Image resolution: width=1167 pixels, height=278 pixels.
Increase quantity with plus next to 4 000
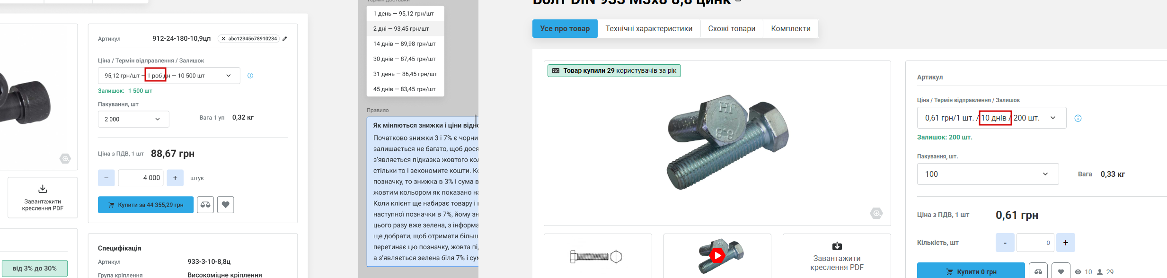click(x=175, y=178)
